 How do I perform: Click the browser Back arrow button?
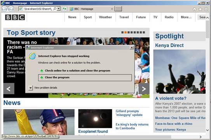(4, 9)
